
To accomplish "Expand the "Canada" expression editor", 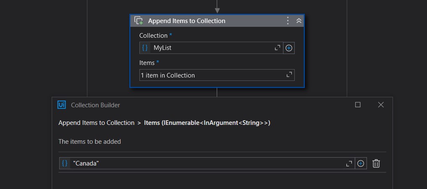I will coord(349,163).
